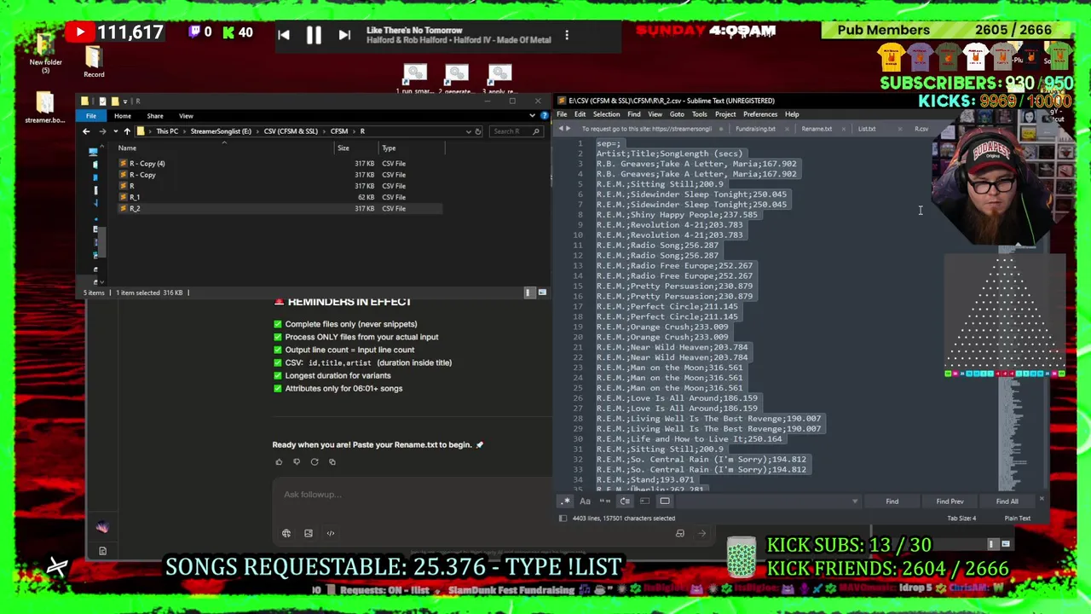Viewport: 1091px width, 614px height.
Task: Sort files by Type column
Action: point(389,148)
